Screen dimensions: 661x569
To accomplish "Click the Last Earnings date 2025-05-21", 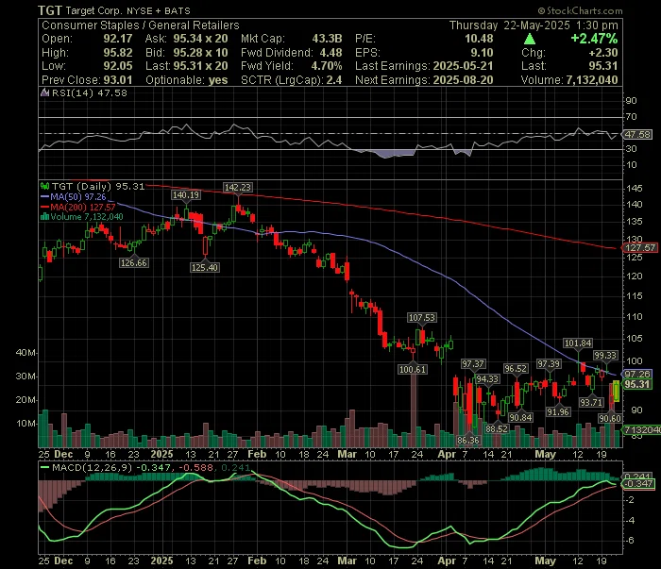I will (x=463, y=66).
